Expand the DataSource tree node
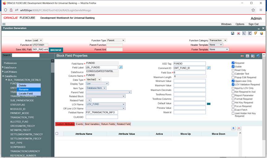Screen dimensions: 267x158 (3, 67)
